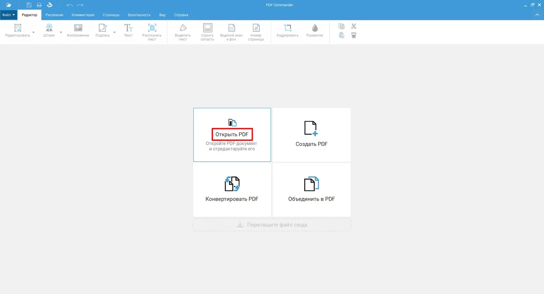Select the Размытие blur tool

click(x=315, y=31)
